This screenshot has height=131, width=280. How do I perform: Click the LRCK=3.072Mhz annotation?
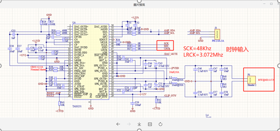(x=203, y=55)
